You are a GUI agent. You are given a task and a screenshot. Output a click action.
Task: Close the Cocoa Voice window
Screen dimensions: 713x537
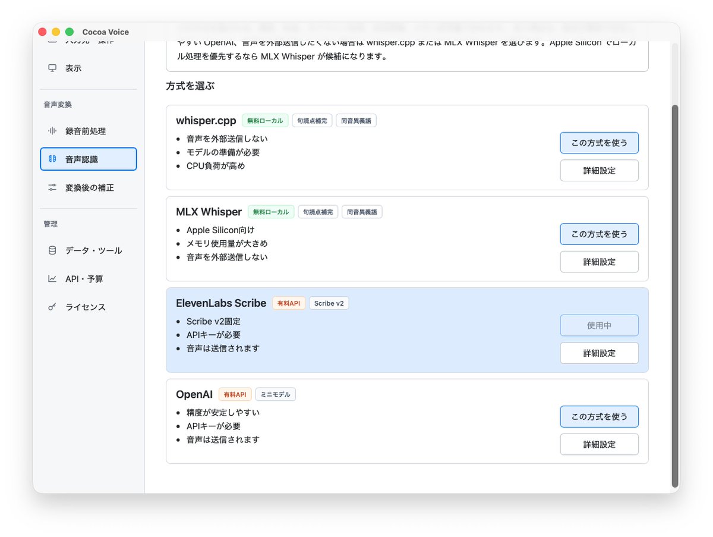42,32
